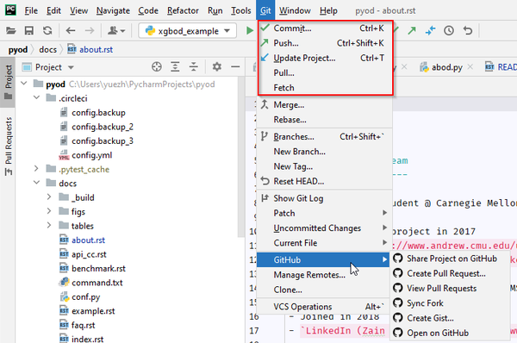Screen dimensions: 517x343
Task: Click the Show History clock icon
Action: point(449,31)
